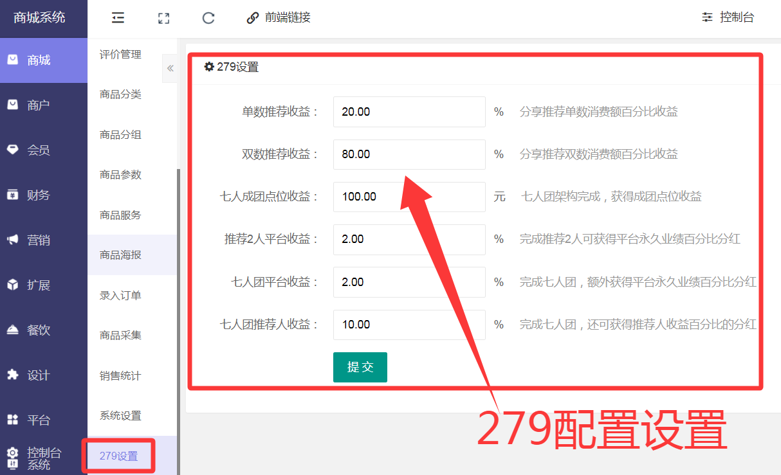Open the 前端链接 frontend link
The image size is (781, 475).
pyautogui.click(x=279, y=18)
